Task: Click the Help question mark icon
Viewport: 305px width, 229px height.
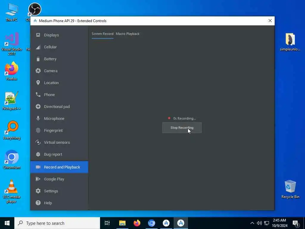Action: tap(38, 203)
